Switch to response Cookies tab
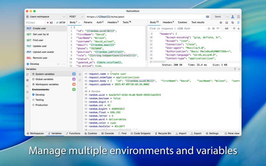 click(x=182, y=22)
